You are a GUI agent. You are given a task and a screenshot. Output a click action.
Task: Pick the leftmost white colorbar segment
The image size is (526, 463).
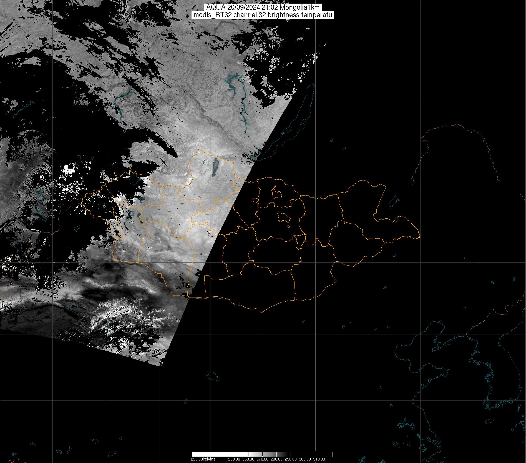click(x=198, y=454)
